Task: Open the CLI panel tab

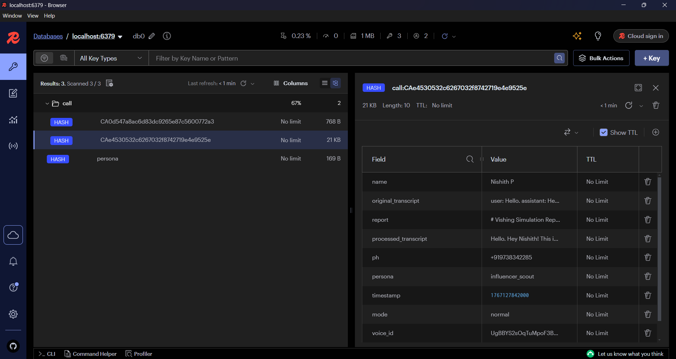Action: coord(47,354)
